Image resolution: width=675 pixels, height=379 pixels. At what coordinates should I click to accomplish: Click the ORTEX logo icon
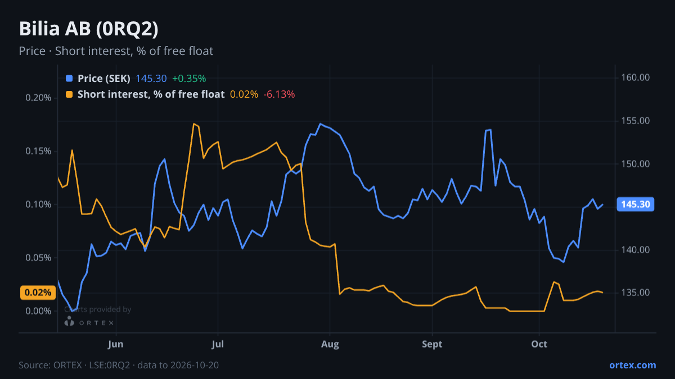[69, 322]
